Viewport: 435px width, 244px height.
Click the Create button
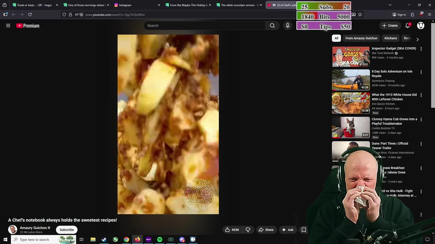389,26
